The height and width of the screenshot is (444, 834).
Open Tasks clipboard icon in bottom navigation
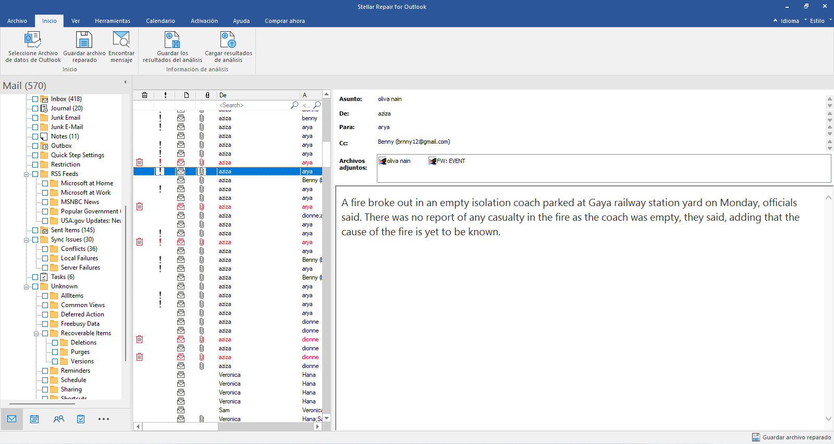click(81, 419)
